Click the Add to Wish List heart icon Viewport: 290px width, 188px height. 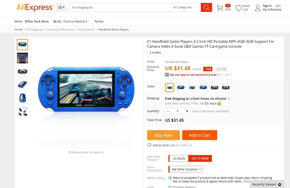pos(149,145)
